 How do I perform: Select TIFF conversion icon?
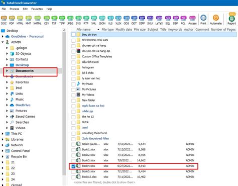click(x=62, y=20)
